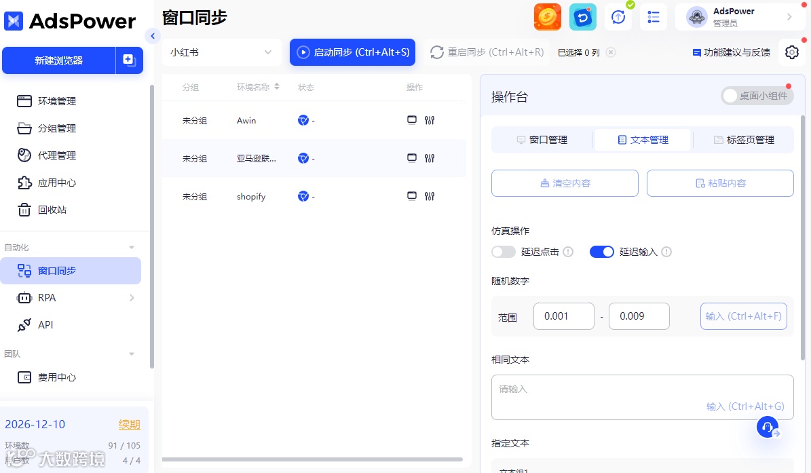
Task: Click the AdsPower user avatar
Action: (x=696, y=17)
